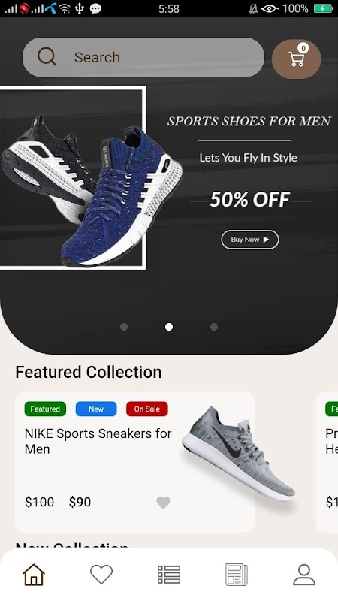This screenshot has width=338, height=601.
Task: Open the wishlist heart tab
Action: pos(101,575)
